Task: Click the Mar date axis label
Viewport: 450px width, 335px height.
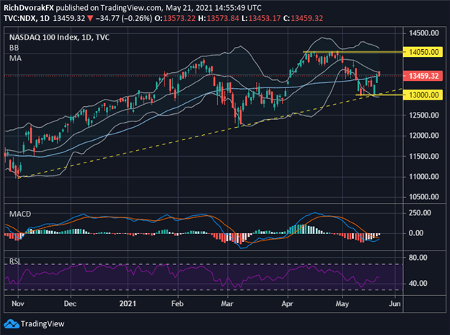Action: point(227,304)
